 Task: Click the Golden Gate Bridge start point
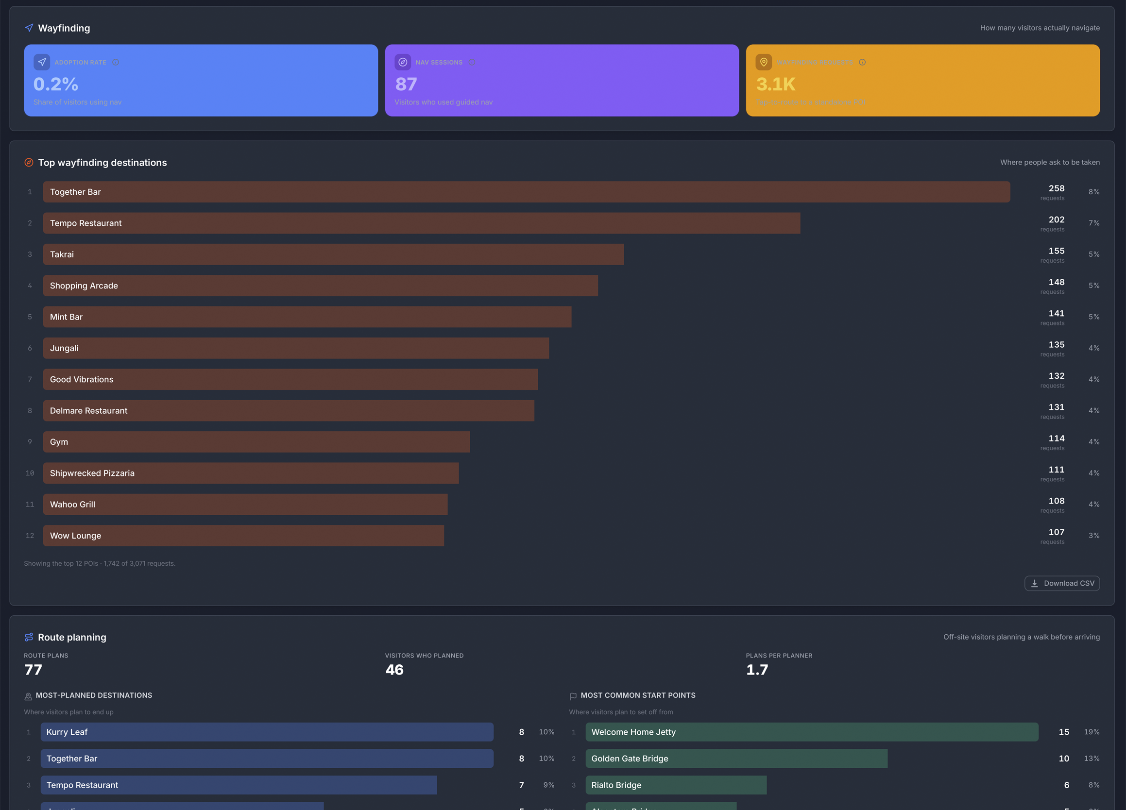pyautogui.click(x=736, y=759)
